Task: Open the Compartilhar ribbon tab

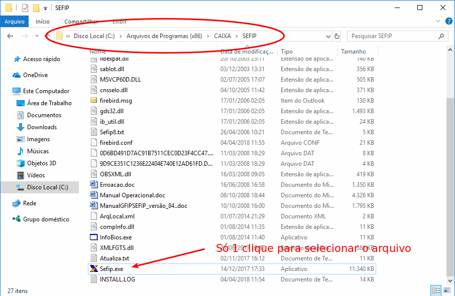Action: pos(81,22)
